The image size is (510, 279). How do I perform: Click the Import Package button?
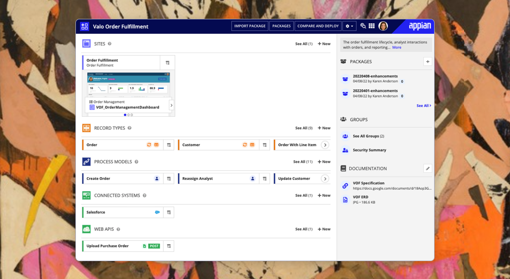pos(250,26)
